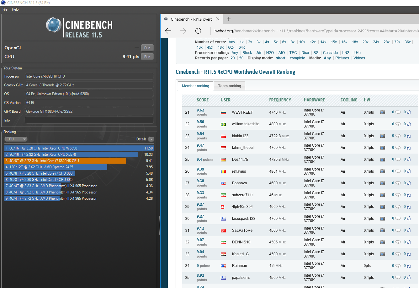Like Khaled_G's score with thumbs up

click(409, 254)
